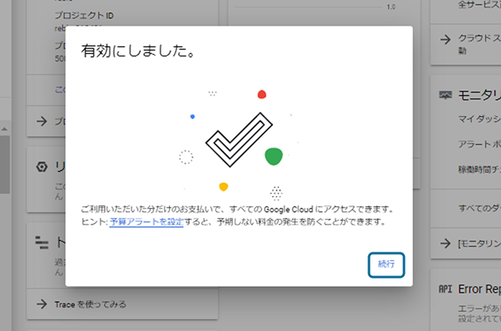Click the hexagon icon on the left card

point(42,167)
